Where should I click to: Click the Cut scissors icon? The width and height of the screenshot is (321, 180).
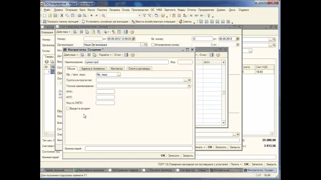(x=62, y=15)
